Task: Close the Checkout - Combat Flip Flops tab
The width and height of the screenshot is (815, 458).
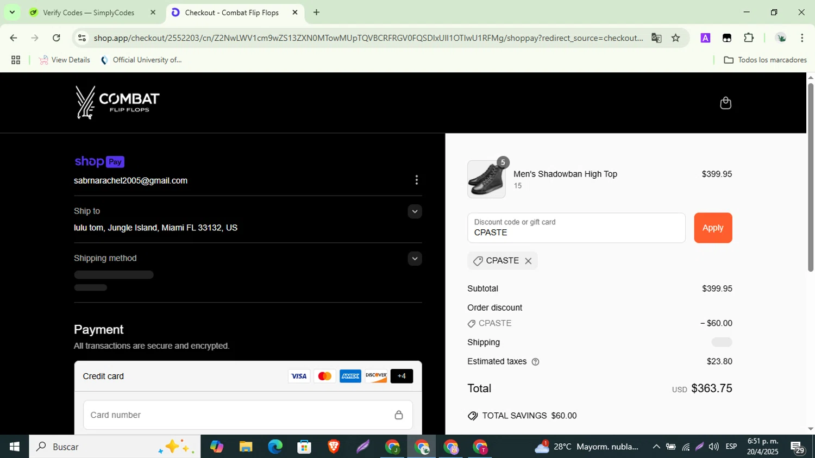Action: [295, 12]
